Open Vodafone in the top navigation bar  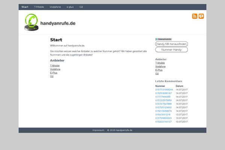(55, 7)
